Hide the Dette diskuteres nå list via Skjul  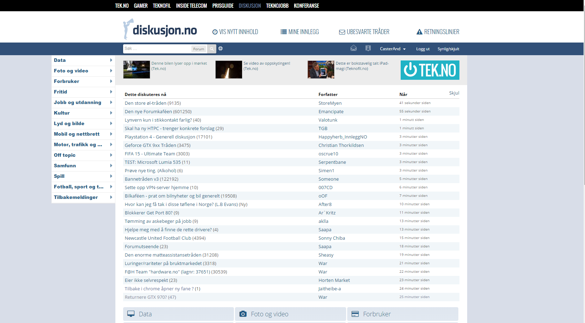454,93
